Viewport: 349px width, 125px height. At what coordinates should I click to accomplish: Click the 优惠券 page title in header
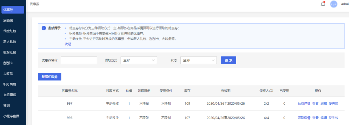point(34,4)
